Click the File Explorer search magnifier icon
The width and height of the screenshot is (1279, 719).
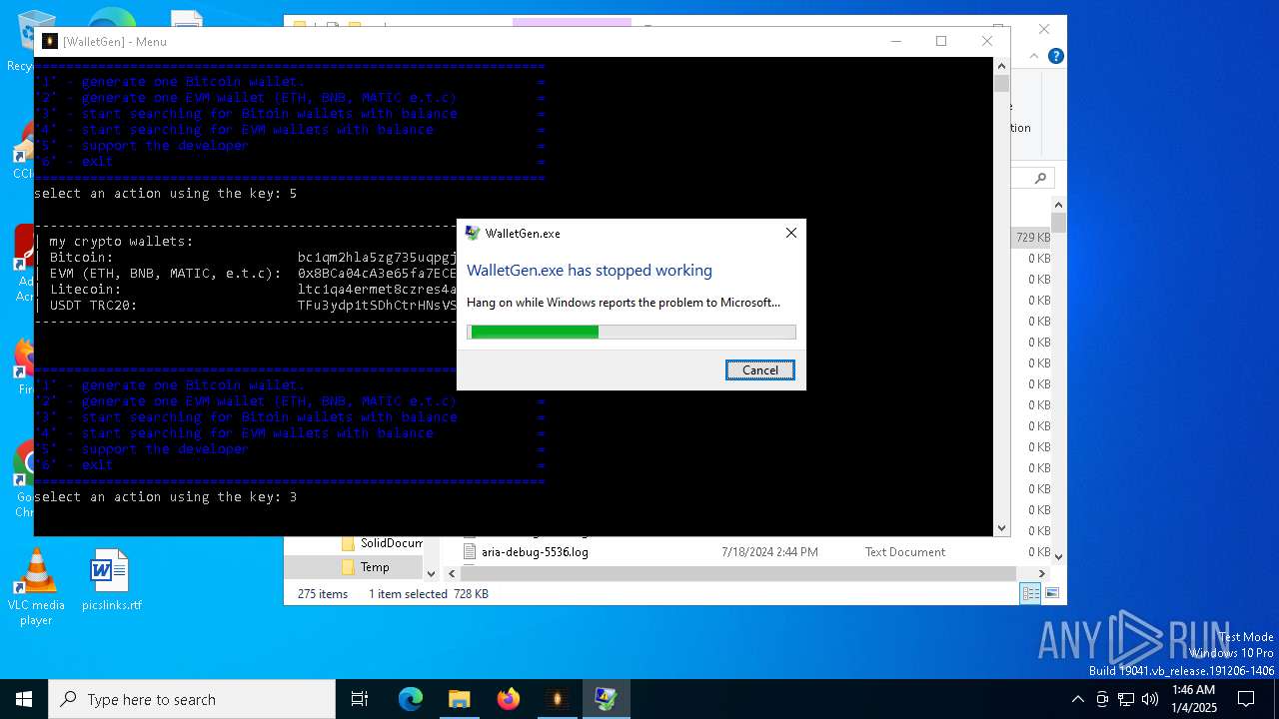[x=1040, y=178]
